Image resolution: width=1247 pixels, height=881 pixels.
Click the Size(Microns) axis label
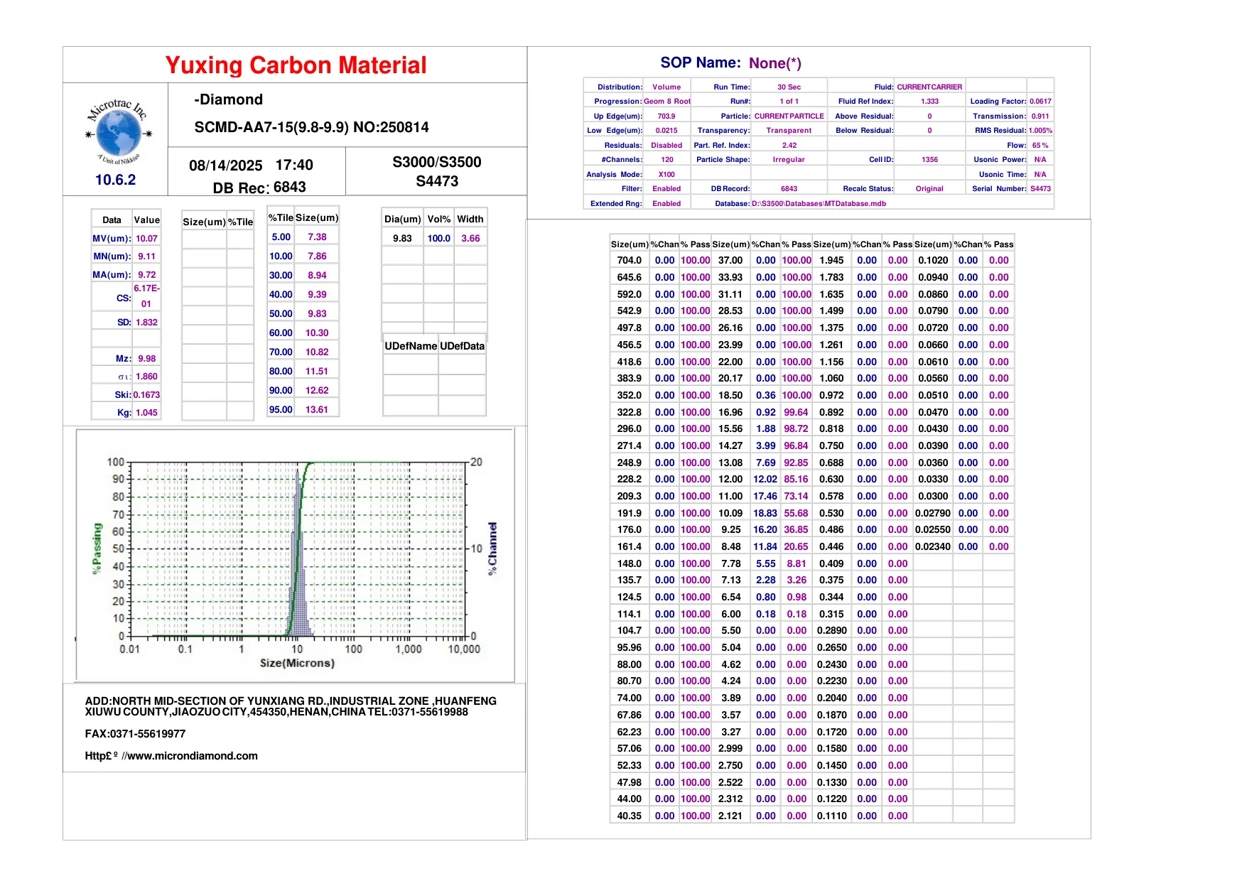(x=297, y=663)
